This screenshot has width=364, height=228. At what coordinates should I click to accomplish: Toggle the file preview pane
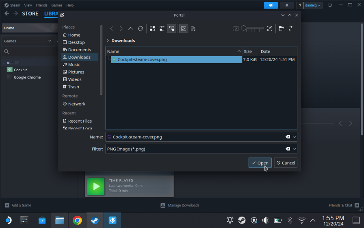pos(184,28)
